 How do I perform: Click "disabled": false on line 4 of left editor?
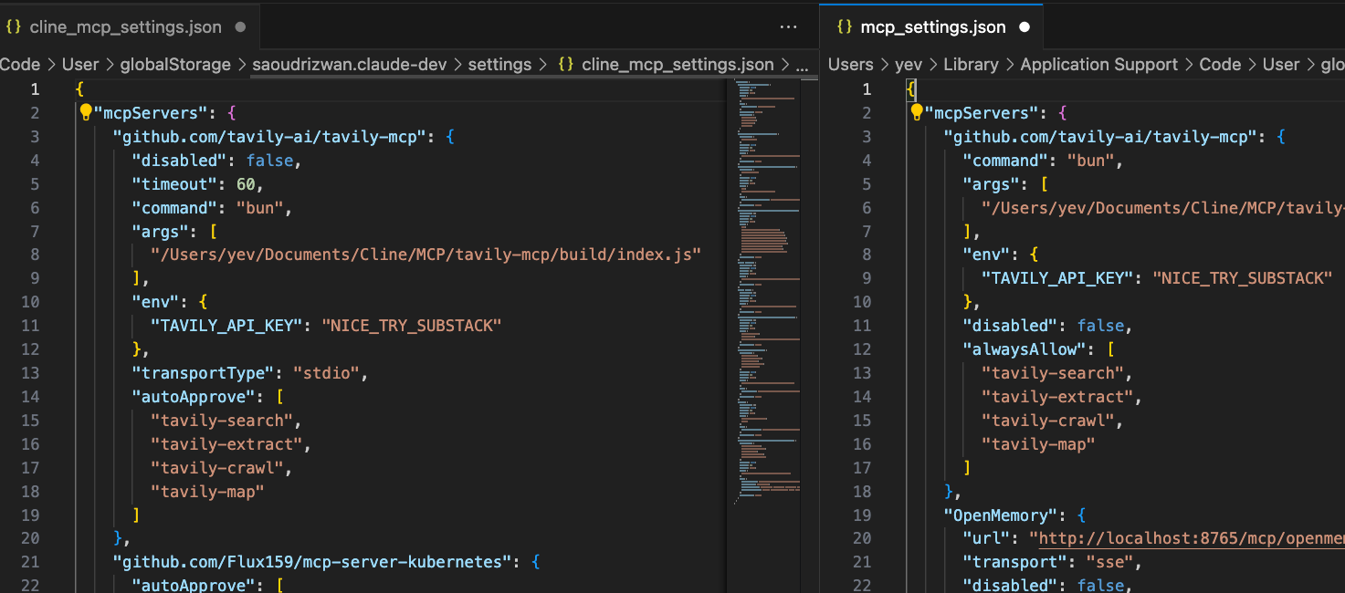point(216,161)
